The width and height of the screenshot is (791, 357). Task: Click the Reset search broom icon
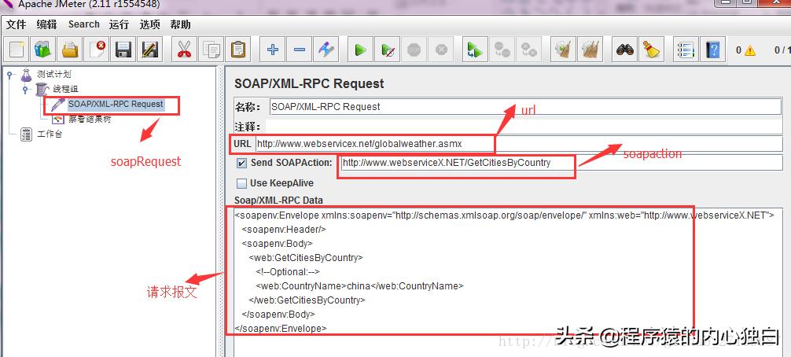click(x=652, y=50)
